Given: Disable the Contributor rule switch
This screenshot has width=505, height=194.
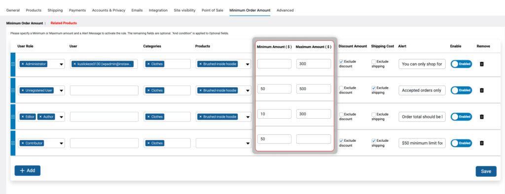Looking at the screenshot, I should pyautogui.click(x=461, y=143).
